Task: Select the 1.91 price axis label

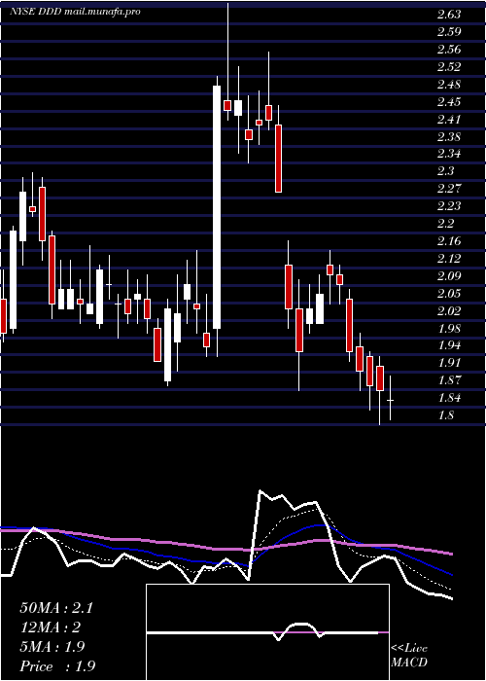Action: pyautogui.click(x=449, y=363)
